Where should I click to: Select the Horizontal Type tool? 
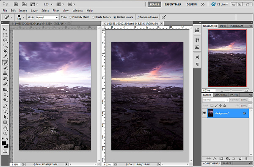point(5,111)
